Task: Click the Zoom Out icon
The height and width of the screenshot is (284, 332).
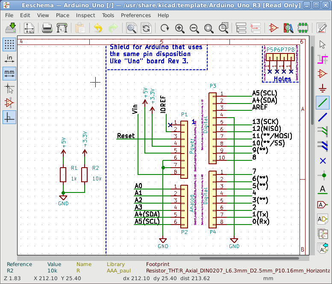Action: point(194,28)
